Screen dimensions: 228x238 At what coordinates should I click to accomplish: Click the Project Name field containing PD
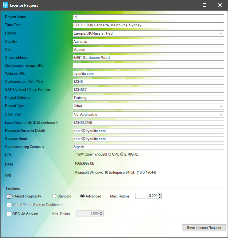pyautogui.click(x=148, y=17)
